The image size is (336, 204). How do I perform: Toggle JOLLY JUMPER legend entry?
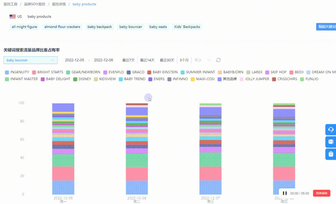coord(254,79)
